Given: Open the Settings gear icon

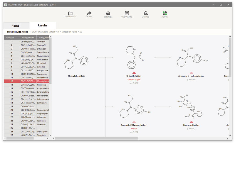Looking at the screenshot, I should [108, 13].
